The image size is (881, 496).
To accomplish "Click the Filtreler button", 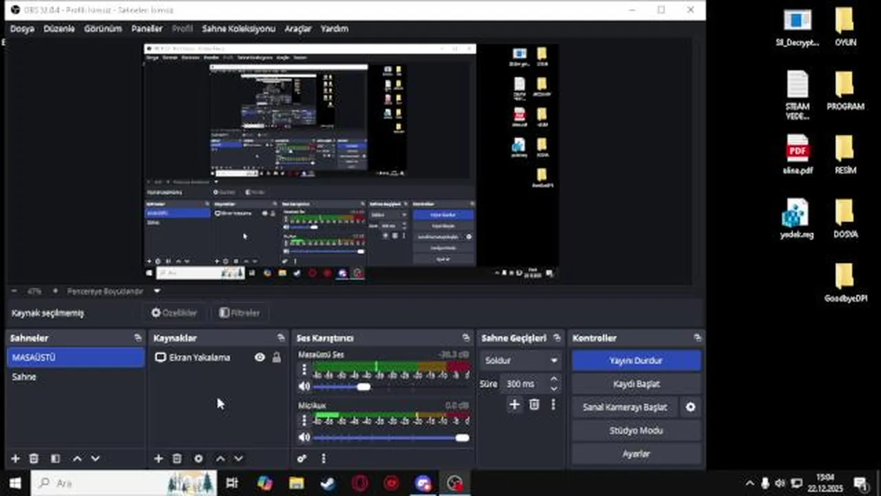I will [x=240, y=313].
